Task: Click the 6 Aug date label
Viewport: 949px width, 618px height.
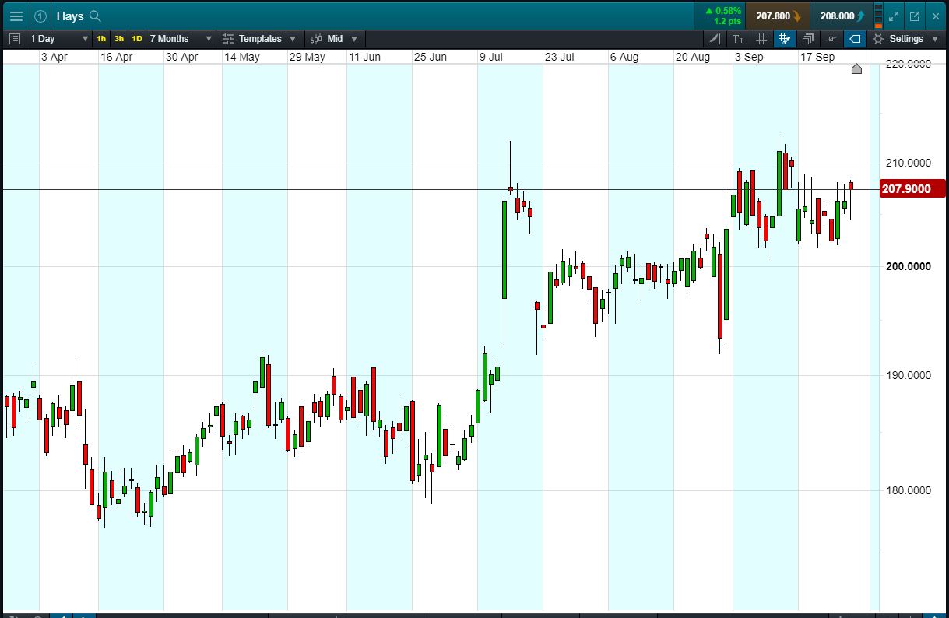Action: coord(624,57)
